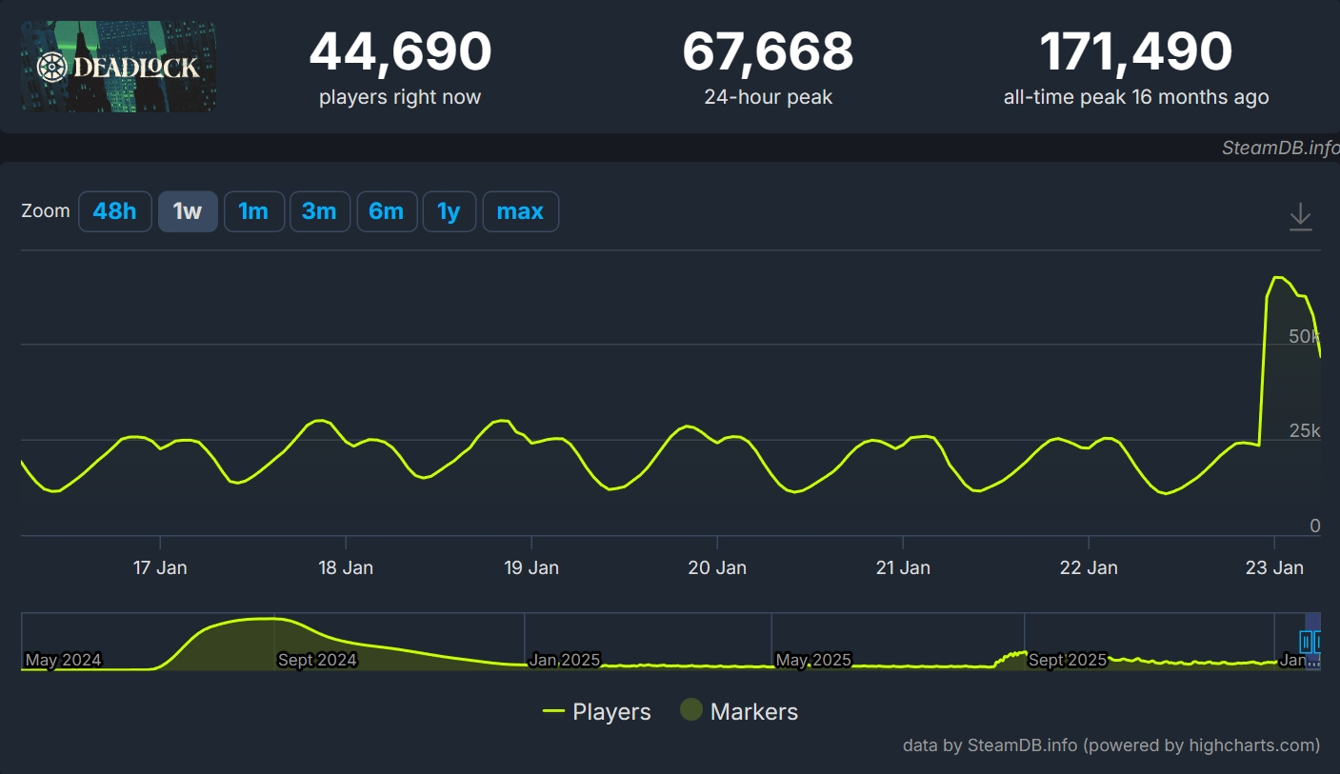Select the '21 Jan' axis label

(x=903, y=568)
